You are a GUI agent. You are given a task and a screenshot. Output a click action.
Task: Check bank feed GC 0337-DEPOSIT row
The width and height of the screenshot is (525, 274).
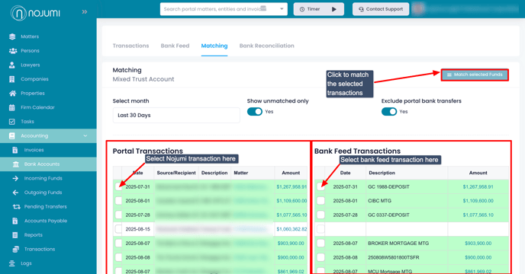[x=320, y=215]
